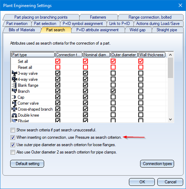
Task: Click the Blank flange part icon
Action: coord(14,85)
